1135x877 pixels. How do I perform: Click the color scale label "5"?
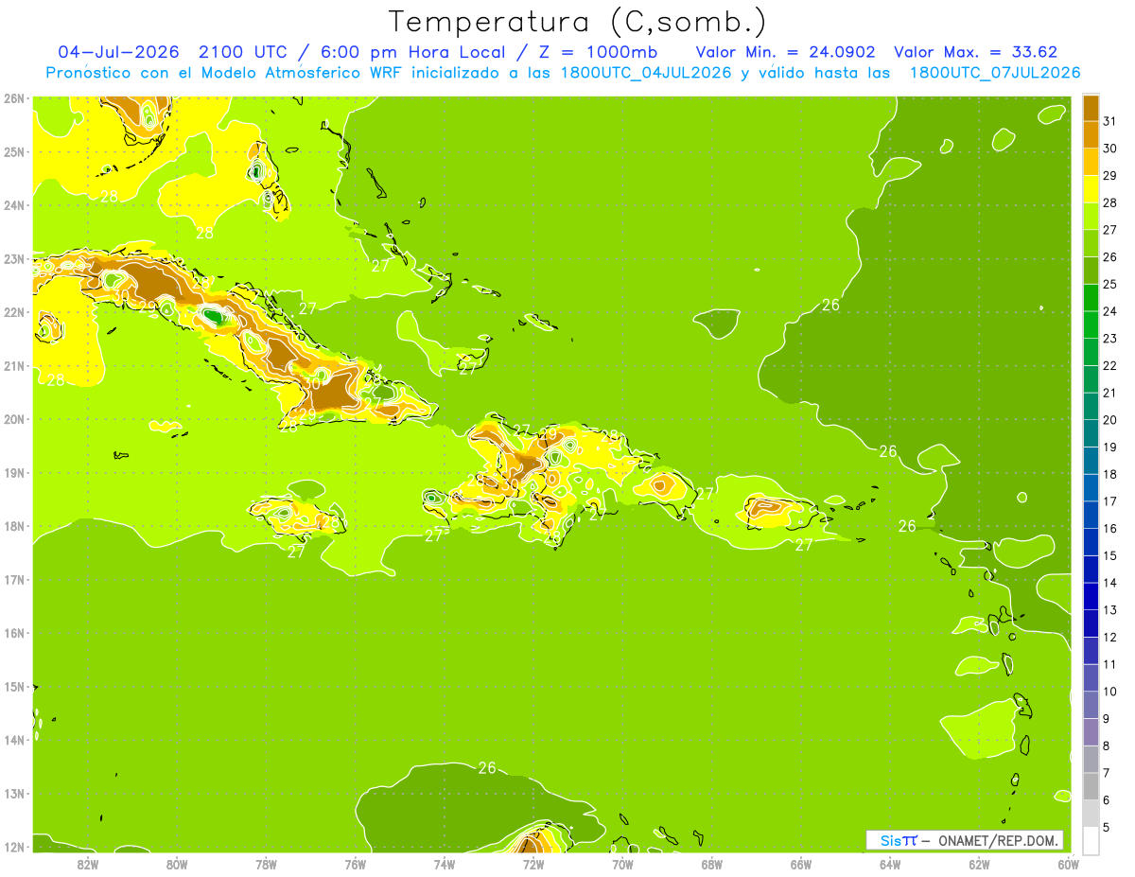[1107, 827]
